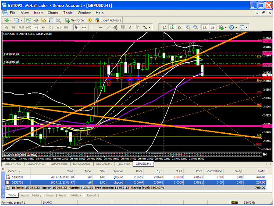Toggle the Navigator favorites icon

coord(43,20)
